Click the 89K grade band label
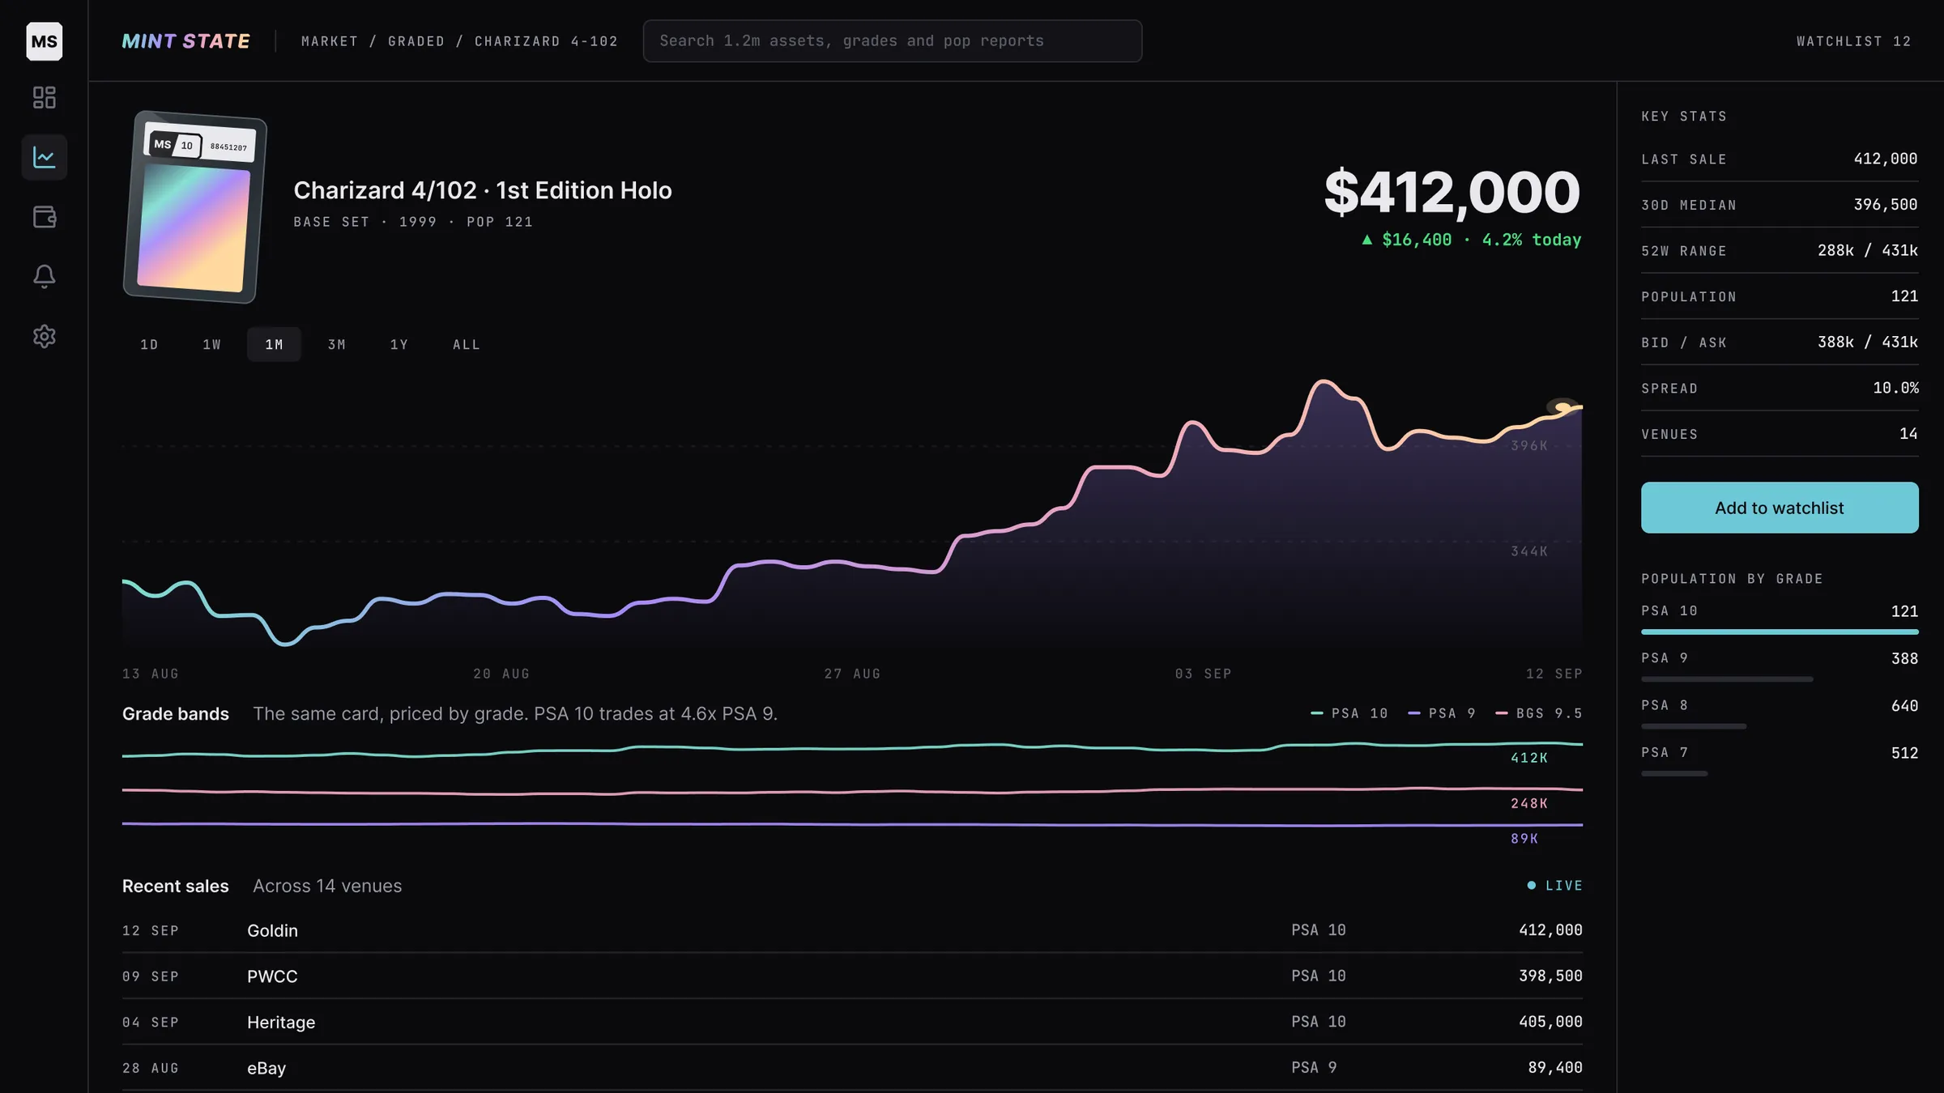The height and width of the screenshot is (1093, 1944). (x=1524, y=839)
